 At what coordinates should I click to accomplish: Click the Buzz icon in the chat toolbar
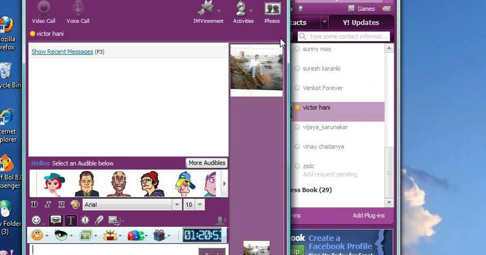pos(85,220)
